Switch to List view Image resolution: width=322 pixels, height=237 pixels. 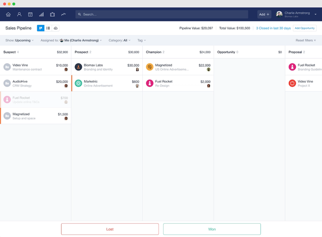point(48,28)
